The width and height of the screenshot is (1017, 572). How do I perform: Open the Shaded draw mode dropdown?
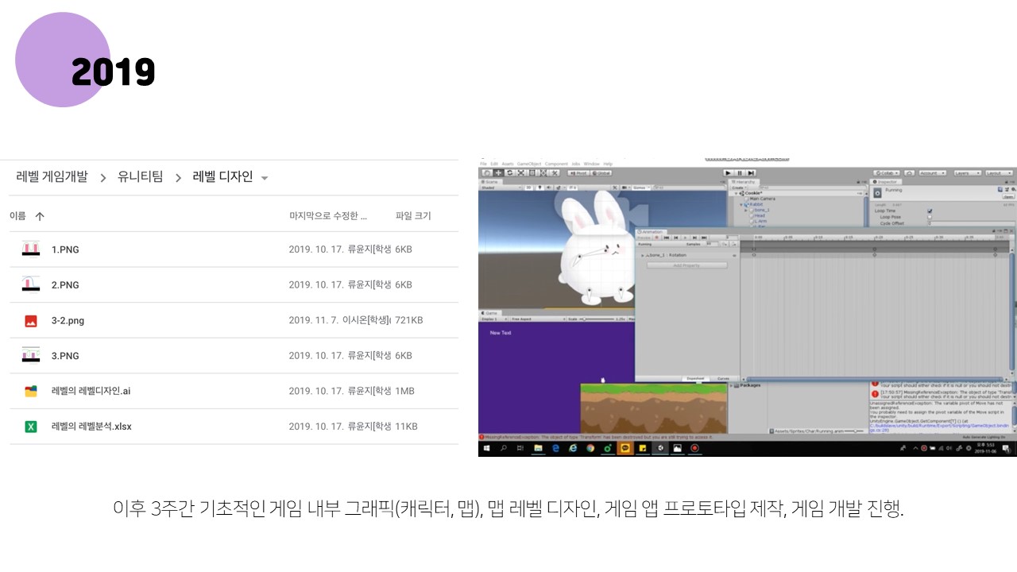[501, 187]
